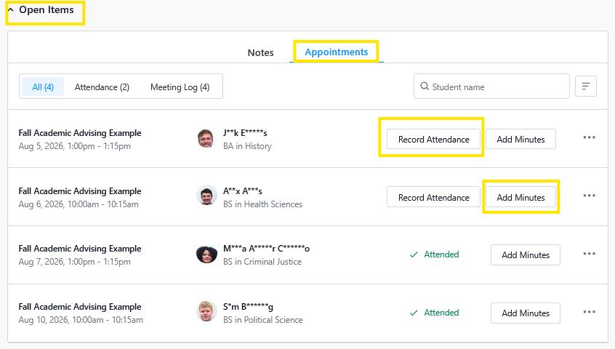Add Minutes for M***a A*****r C******o

coord(525,255)
